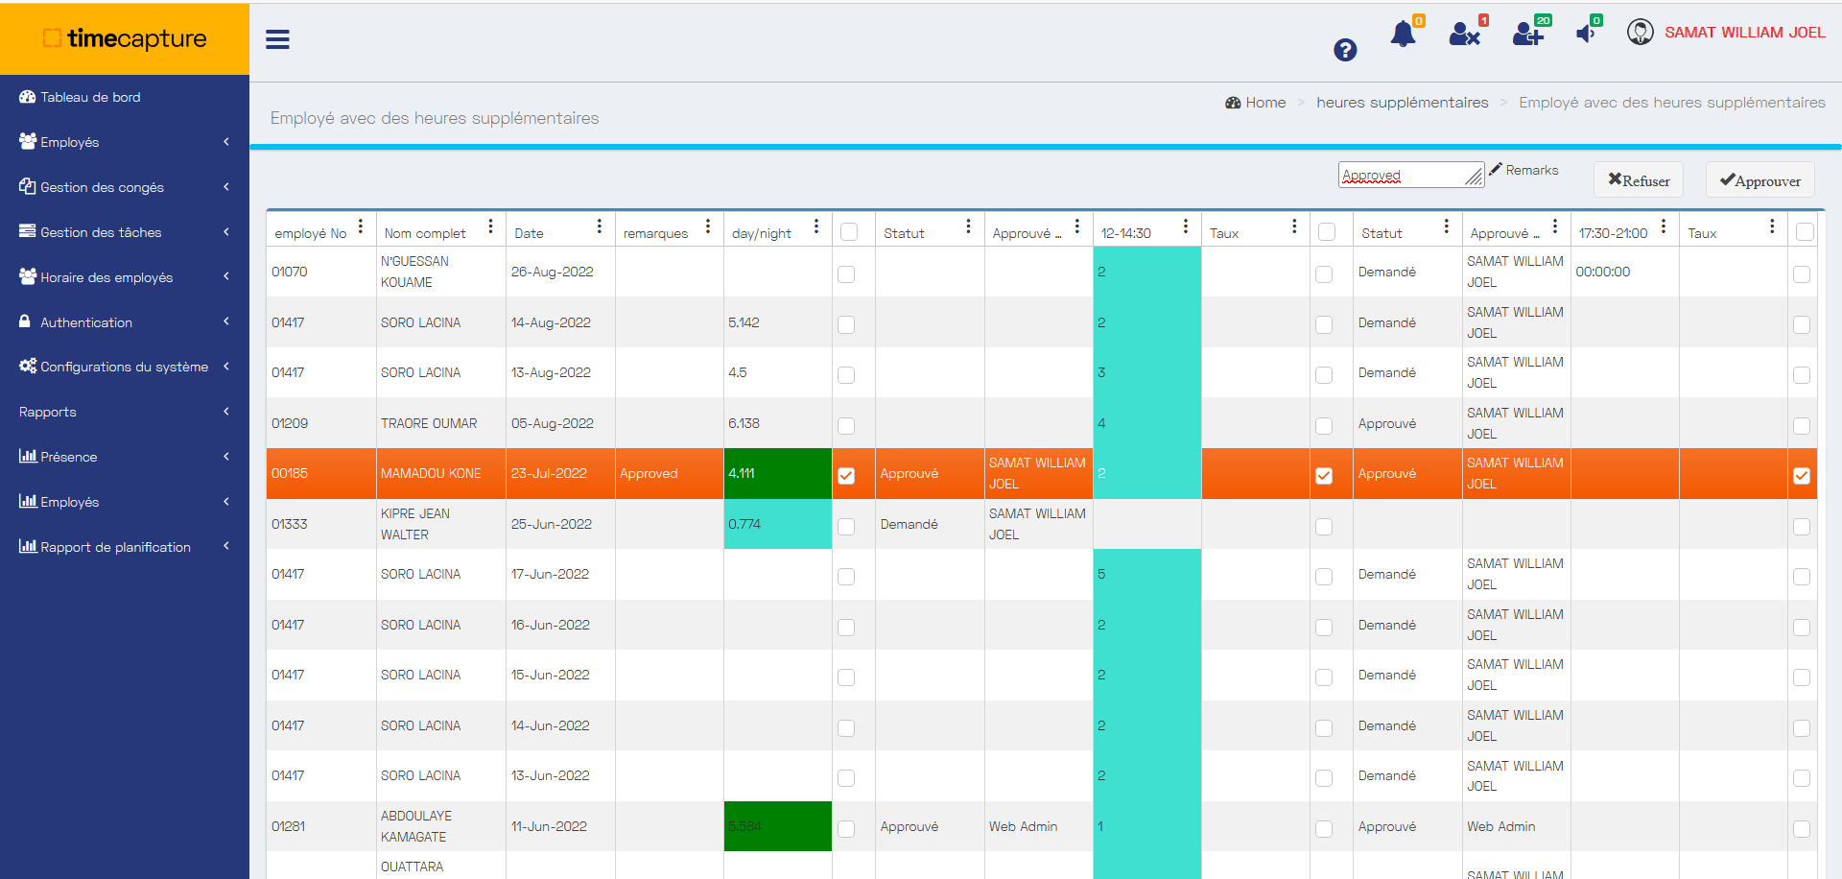Click the announcements megaphone icon
This screenshot has width=1842, height=879.
(1586, 34)
